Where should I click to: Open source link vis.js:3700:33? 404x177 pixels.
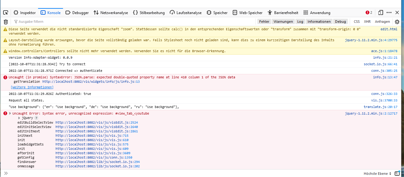point(384,100)
